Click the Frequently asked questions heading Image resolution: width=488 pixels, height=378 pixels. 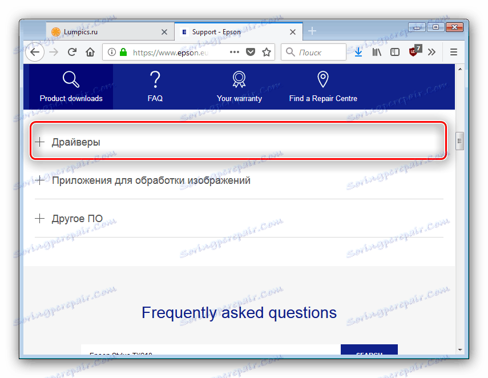(239, 312)
